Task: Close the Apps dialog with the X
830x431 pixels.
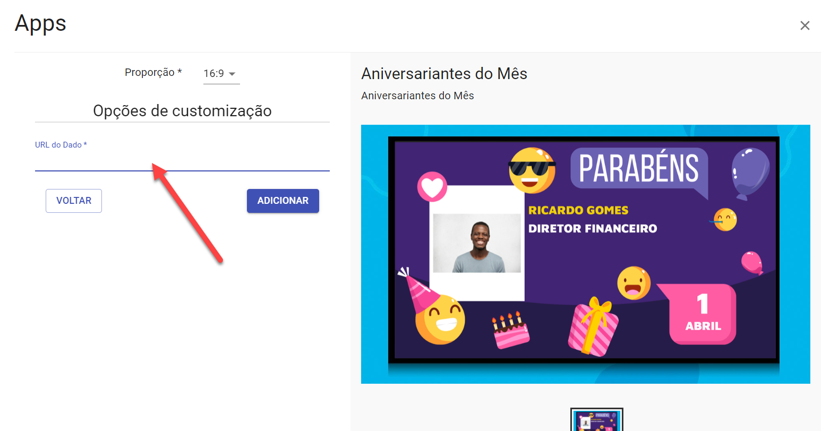Action: 805,25
